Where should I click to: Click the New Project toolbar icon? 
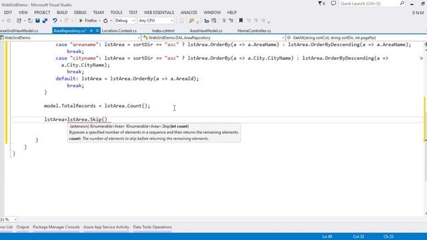(19, 21)
